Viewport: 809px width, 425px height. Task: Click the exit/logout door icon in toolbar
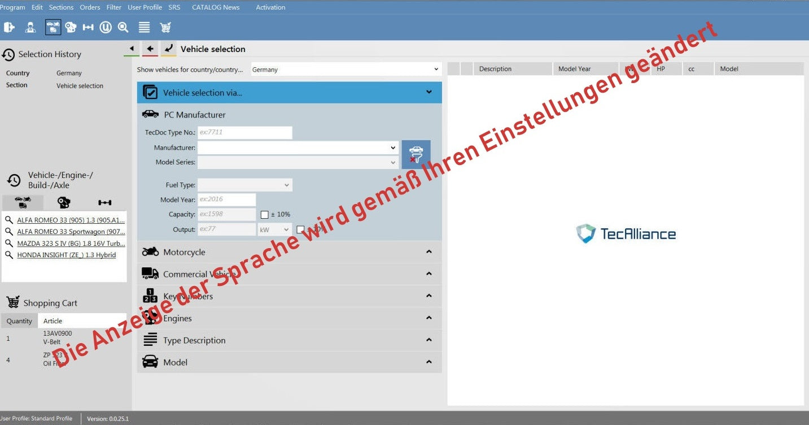coord(9,27)
